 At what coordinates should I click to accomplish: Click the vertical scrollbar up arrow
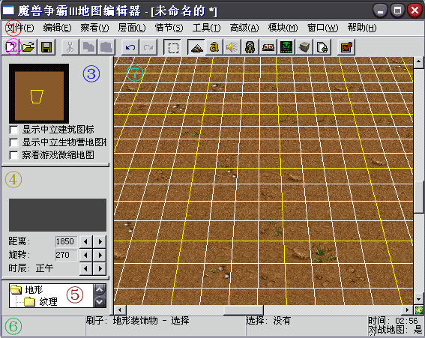(419, 61)
